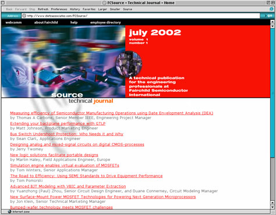Click the Smaller text size button

point(115,9)
